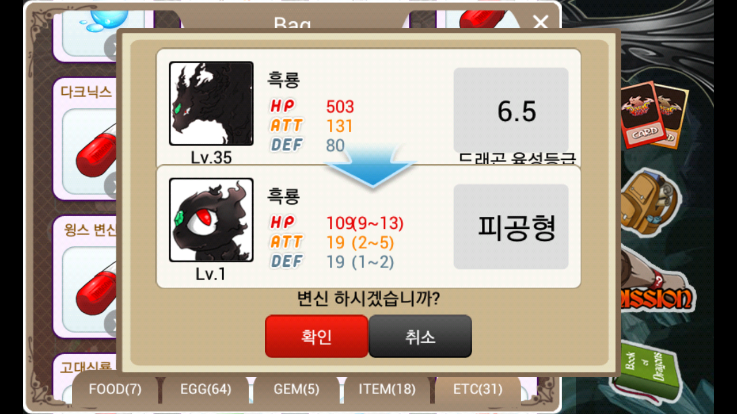
Task: Cancel transformation with 취소 button
Action: (x=420, y=336)
